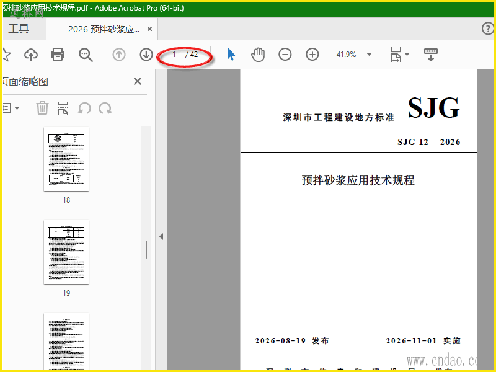
Task: Zoom in with the plus button
Action: pyautogui.click(x=312, y=55)
